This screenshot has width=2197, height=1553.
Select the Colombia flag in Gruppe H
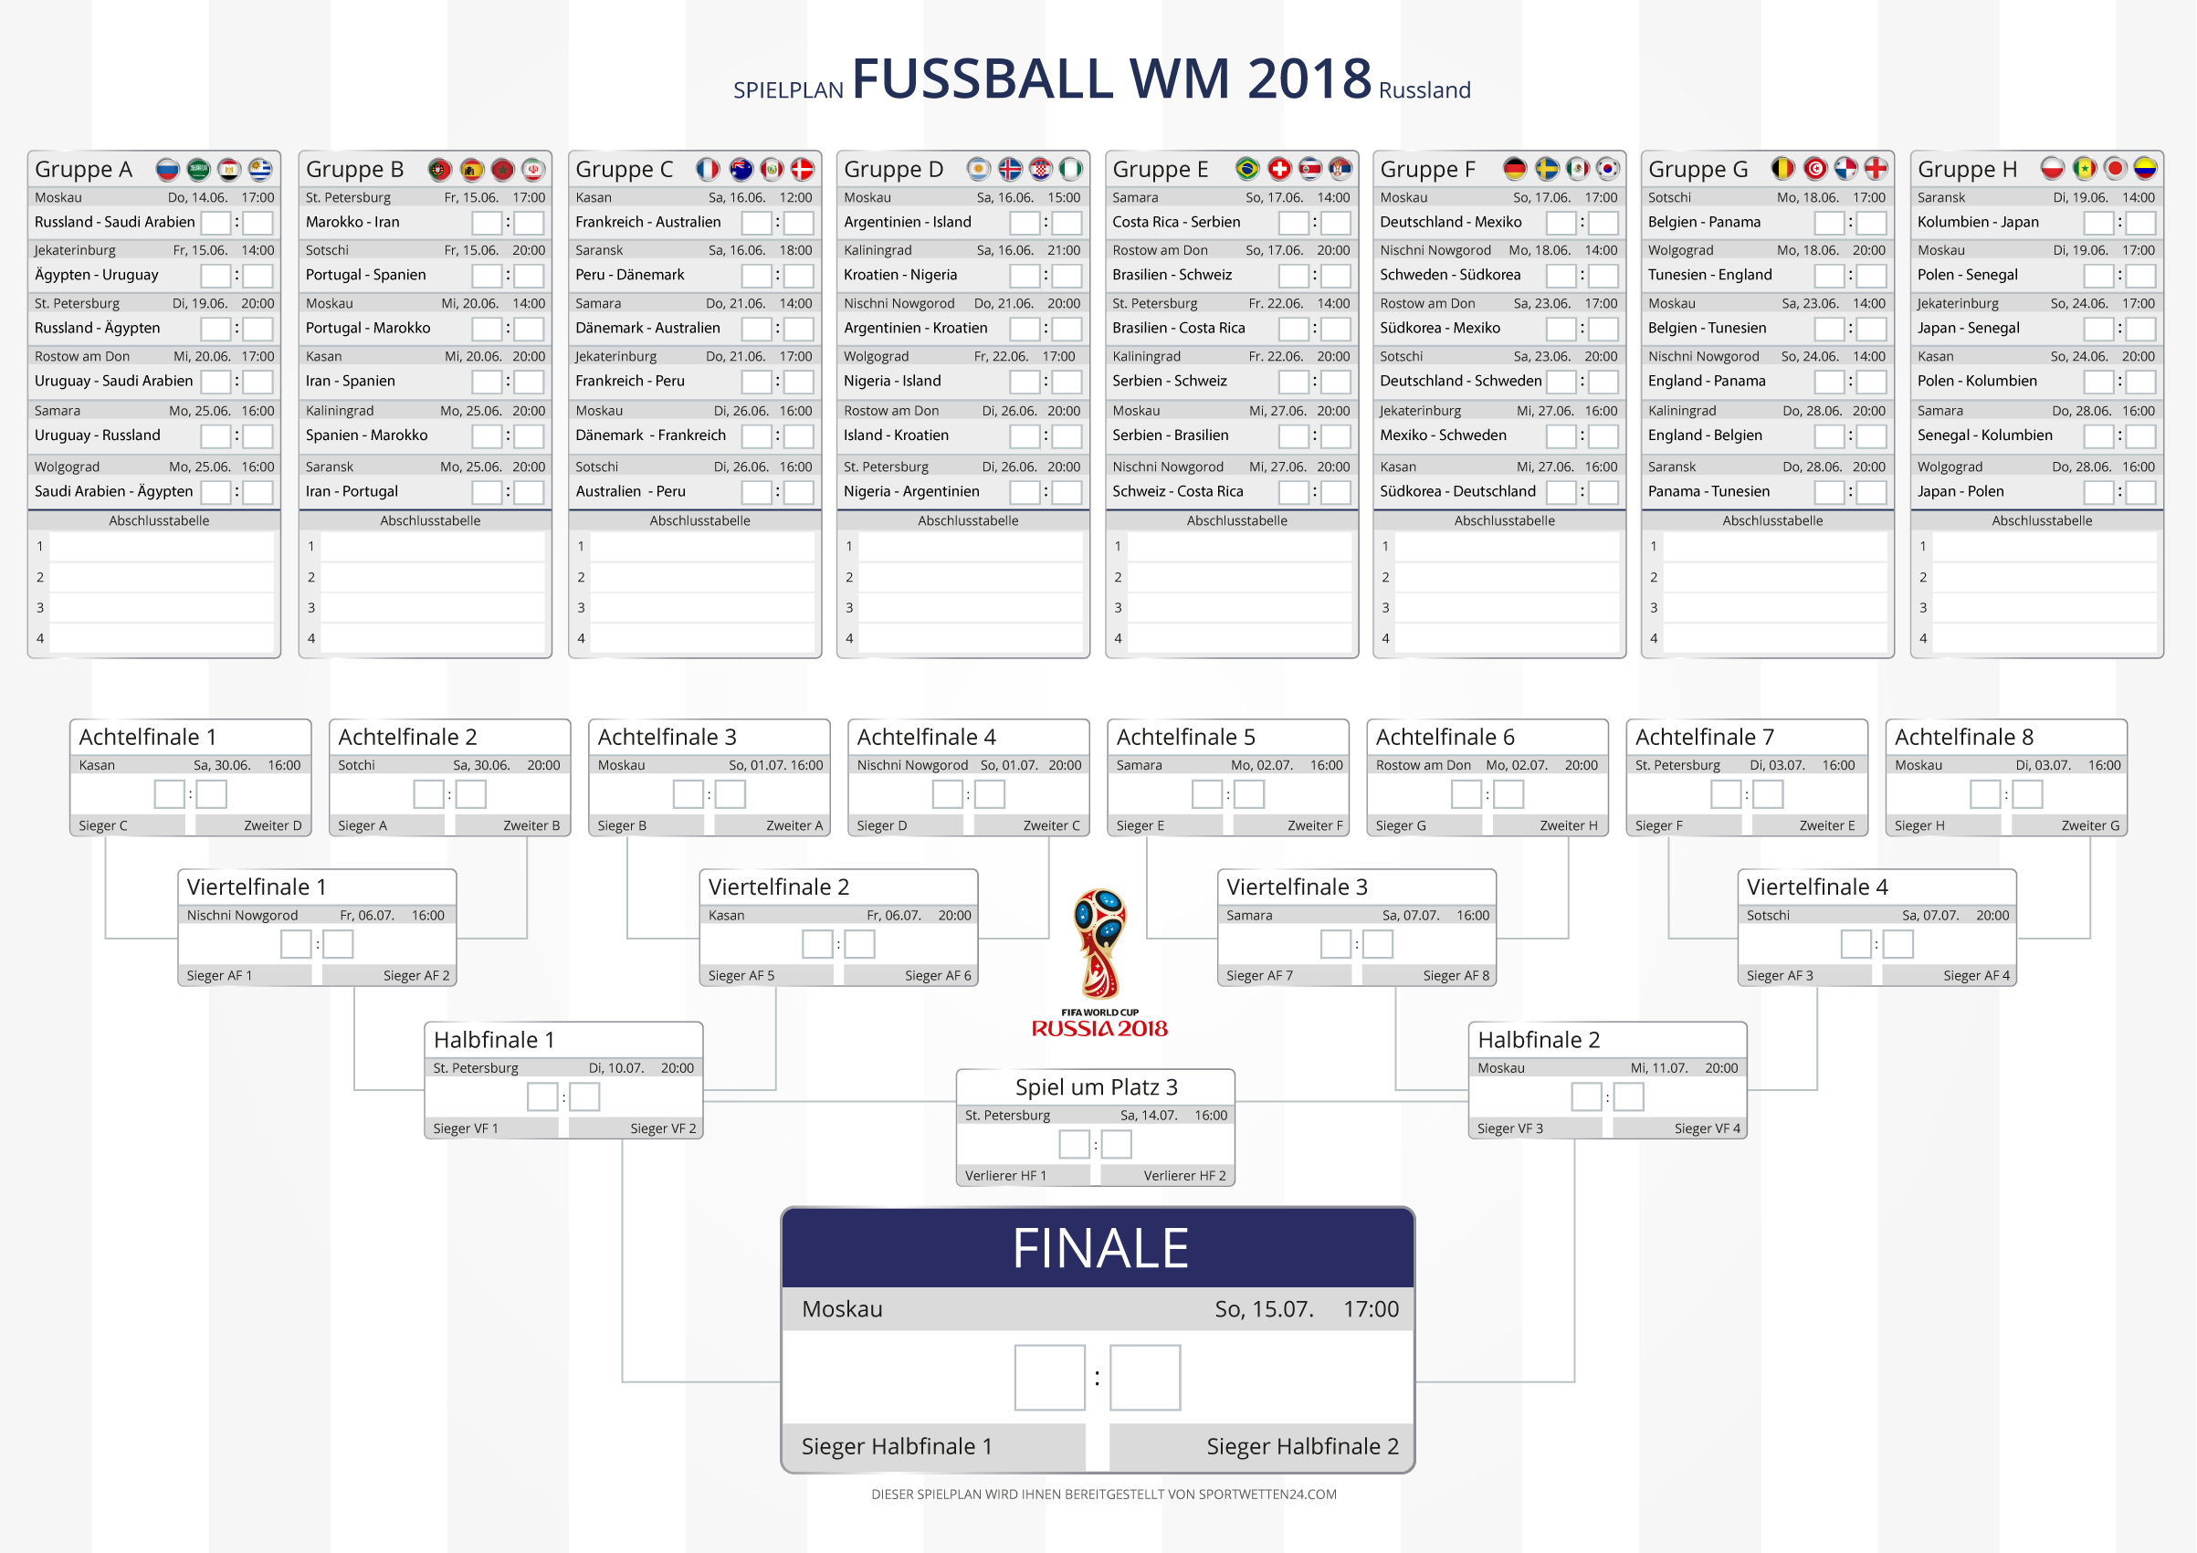[2146, 170]
